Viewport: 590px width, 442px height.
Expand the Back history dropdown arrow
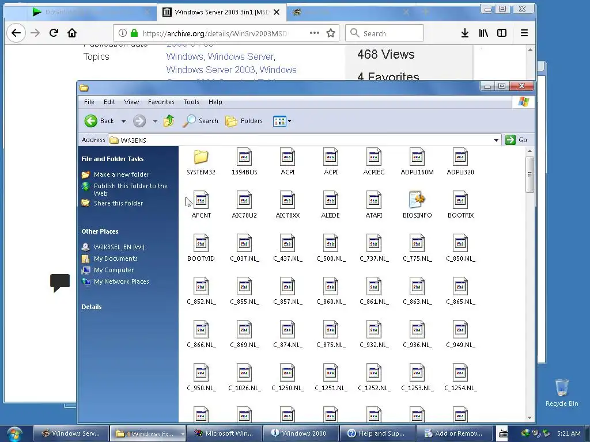[123, 121]
